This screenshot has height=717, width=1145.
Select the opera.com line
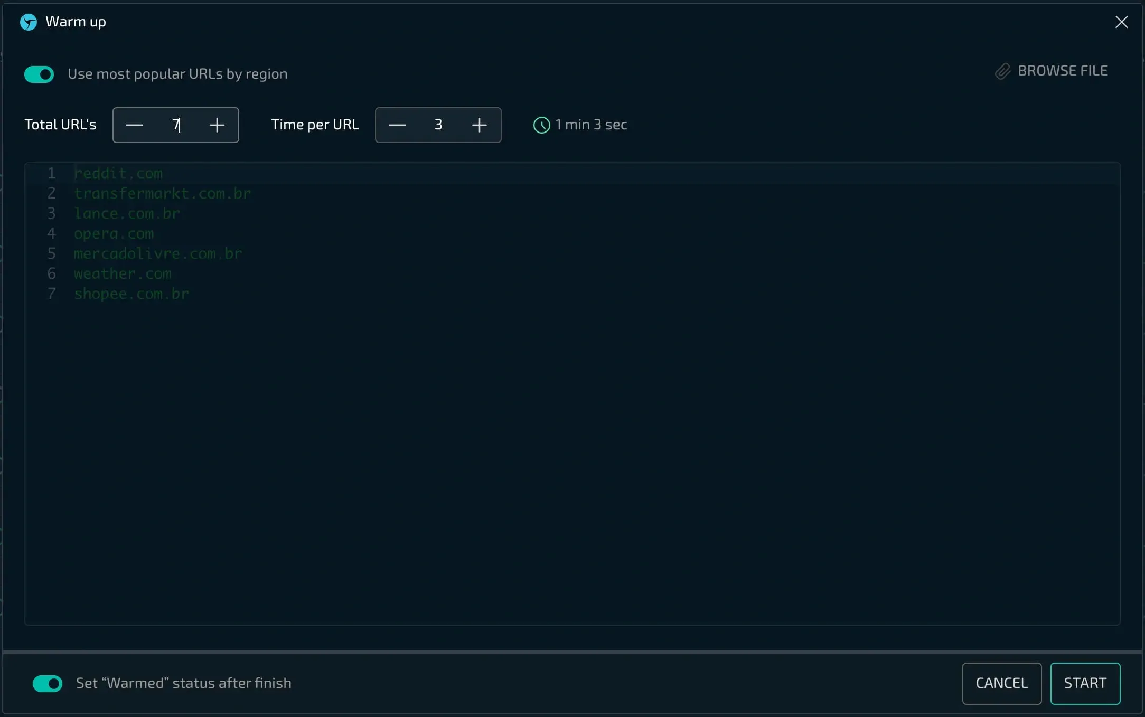(114, 234)
